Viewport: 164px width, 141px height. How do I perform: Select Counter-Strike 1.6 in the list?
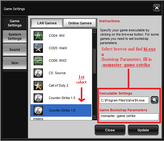tap(61, 110)
